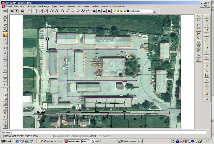This screenshot has height=144, width=214.
Task: Select the text 'A' tool in left toolbar
Action: coord(5,17)
